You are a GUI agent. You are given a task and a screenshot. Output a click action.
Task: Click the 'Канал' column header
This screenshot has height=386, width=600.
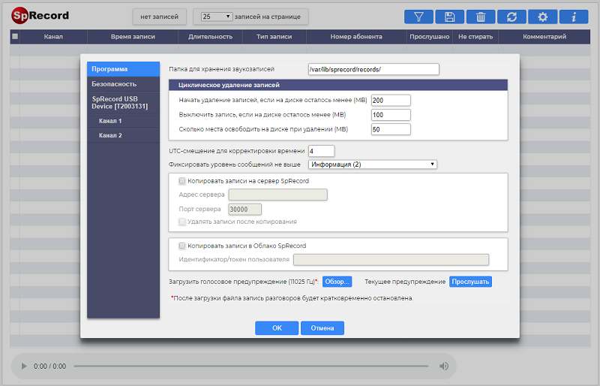pyautogui.click(x=53, y=37)
